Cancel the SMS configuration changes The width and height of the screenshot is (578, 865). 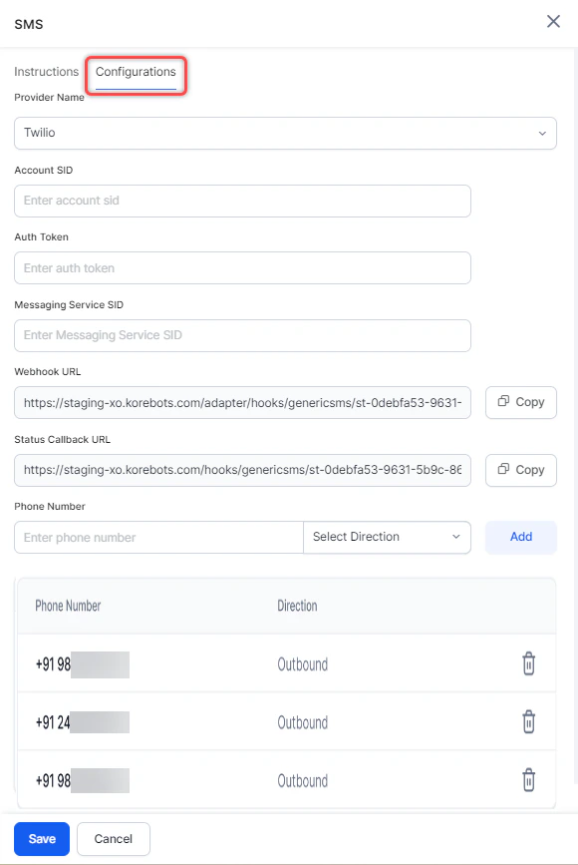tap(113, 838)
